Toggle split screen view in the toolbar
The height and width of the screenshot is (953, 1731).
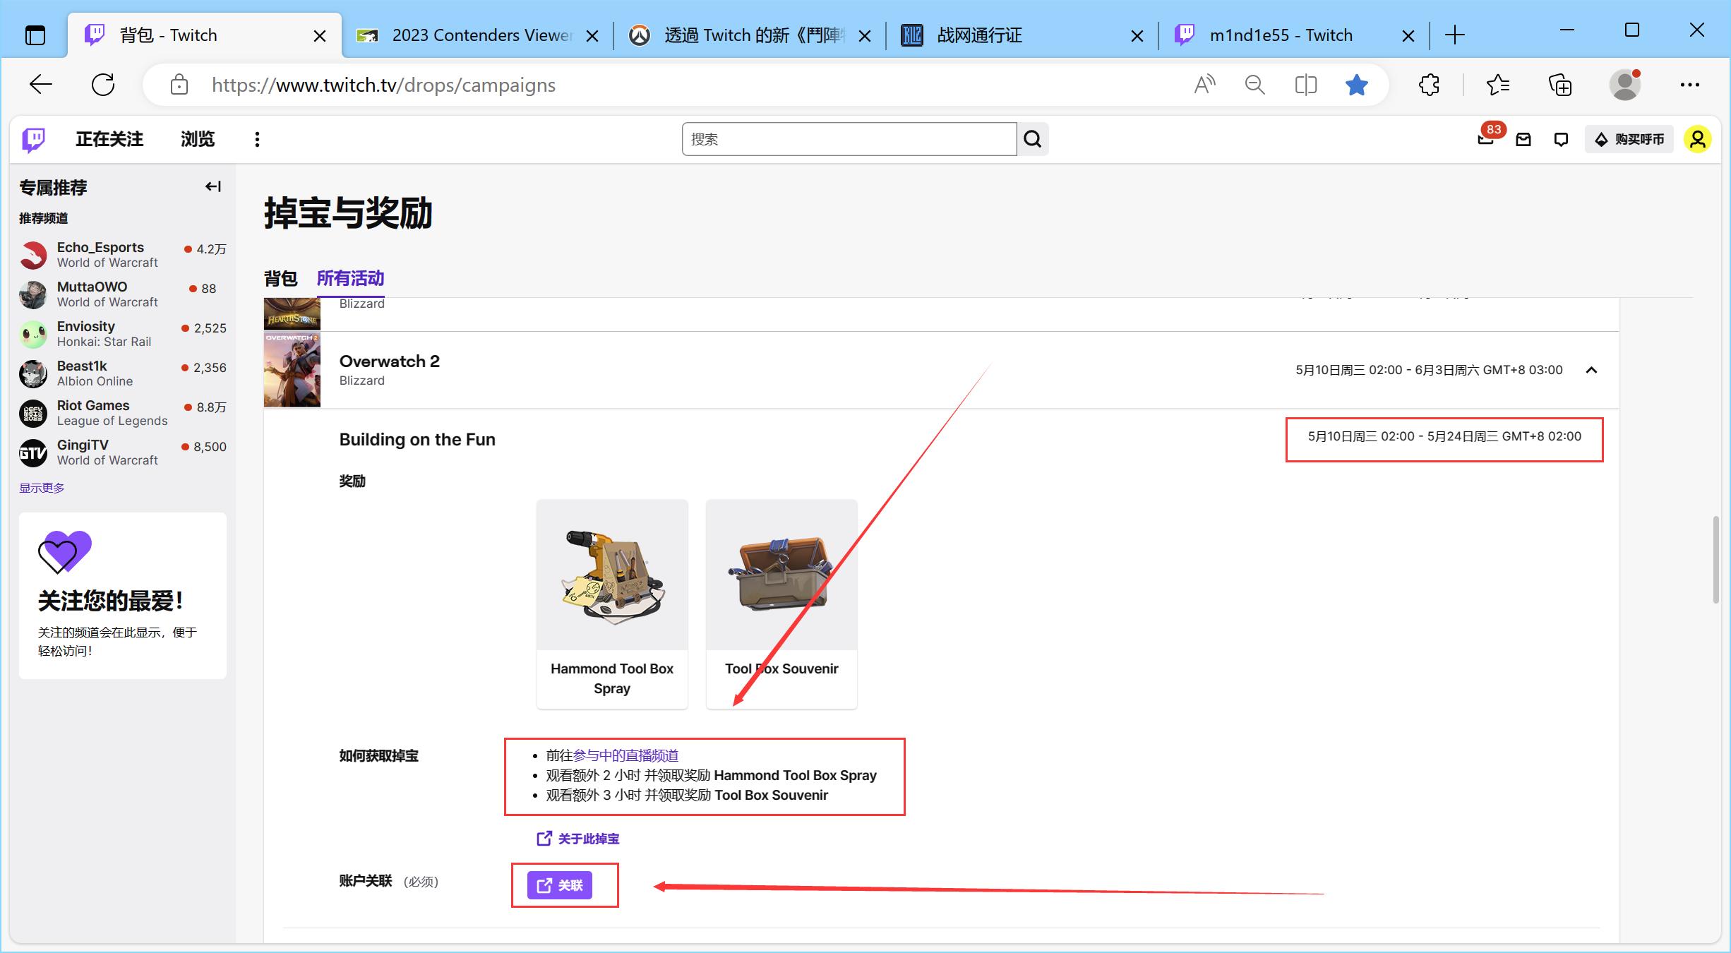pos(1305,84)
